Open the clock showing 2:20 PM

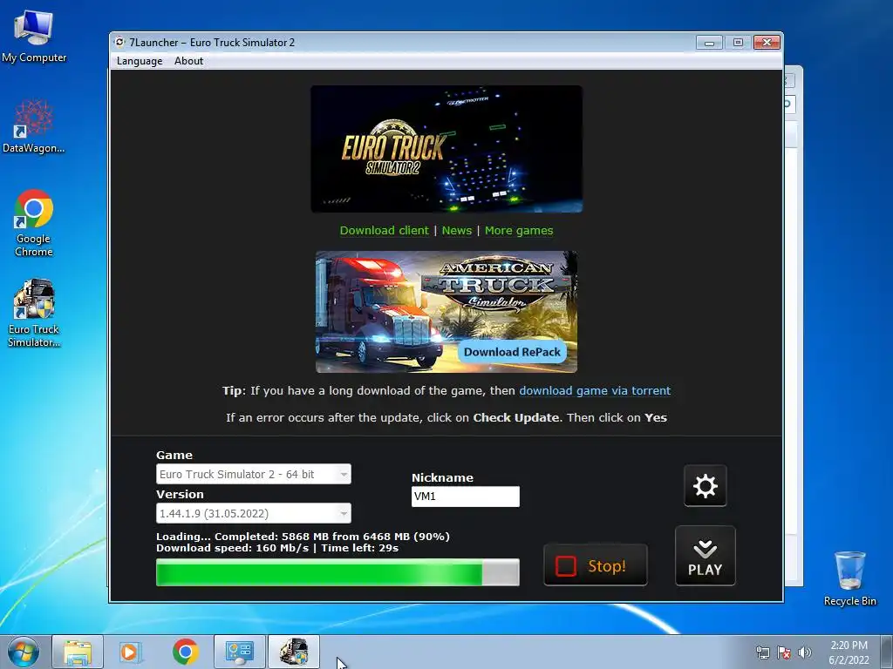[x=849, y=652]
